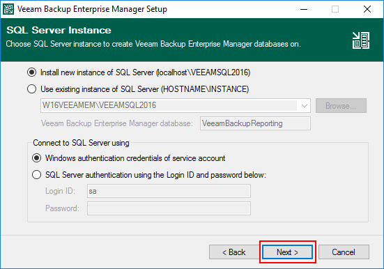
Task: Click the greyed-out maximize window button
Action: (335, 9)
